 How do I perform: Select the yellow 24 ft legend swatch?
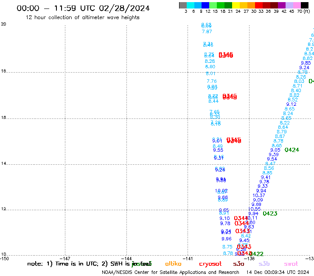235,5
